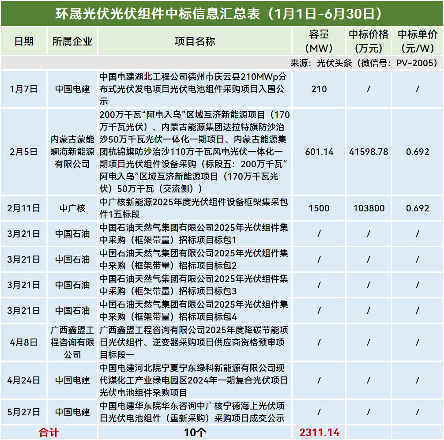
Task: Click the 来源: 光伏头条 source text
Action: (x=364, y=63)
